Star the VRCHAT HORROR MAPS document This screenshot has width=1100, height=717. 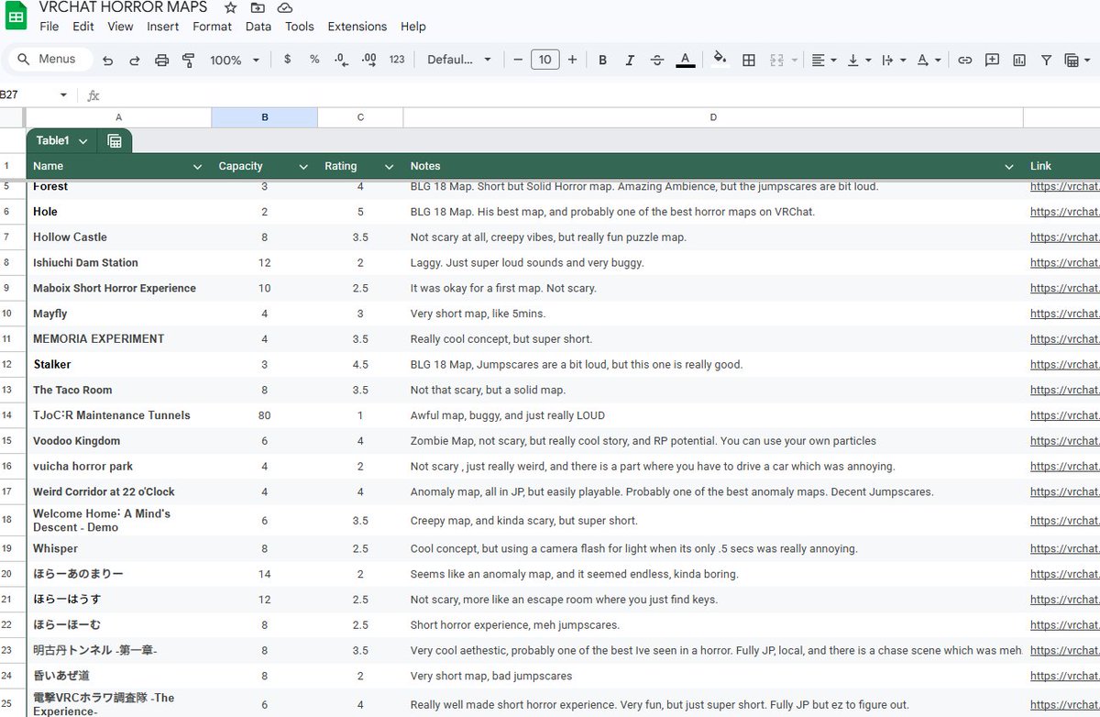(x=230, y=7)
